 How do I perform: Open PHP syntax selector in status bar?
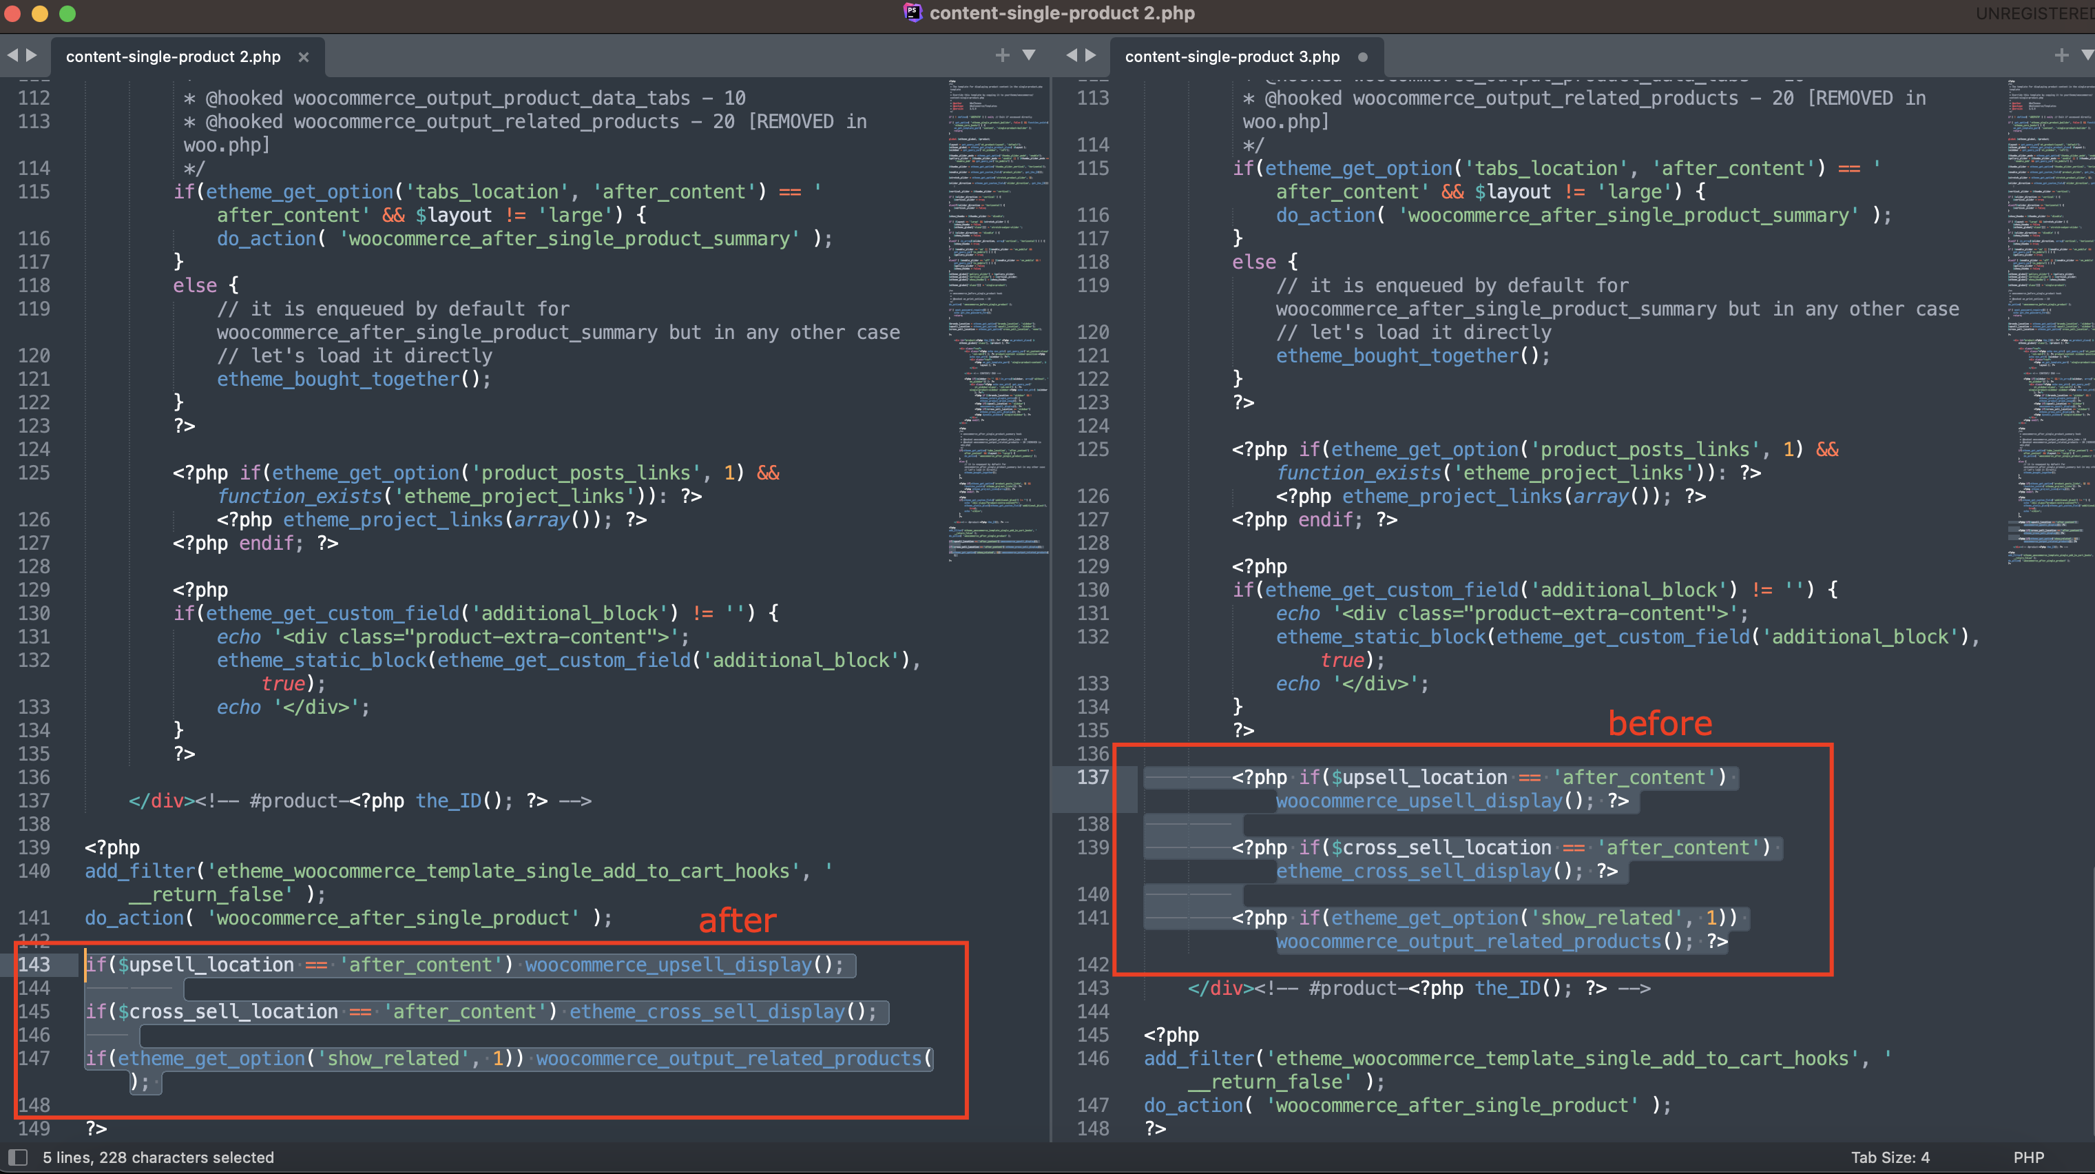[2028, 1157]
